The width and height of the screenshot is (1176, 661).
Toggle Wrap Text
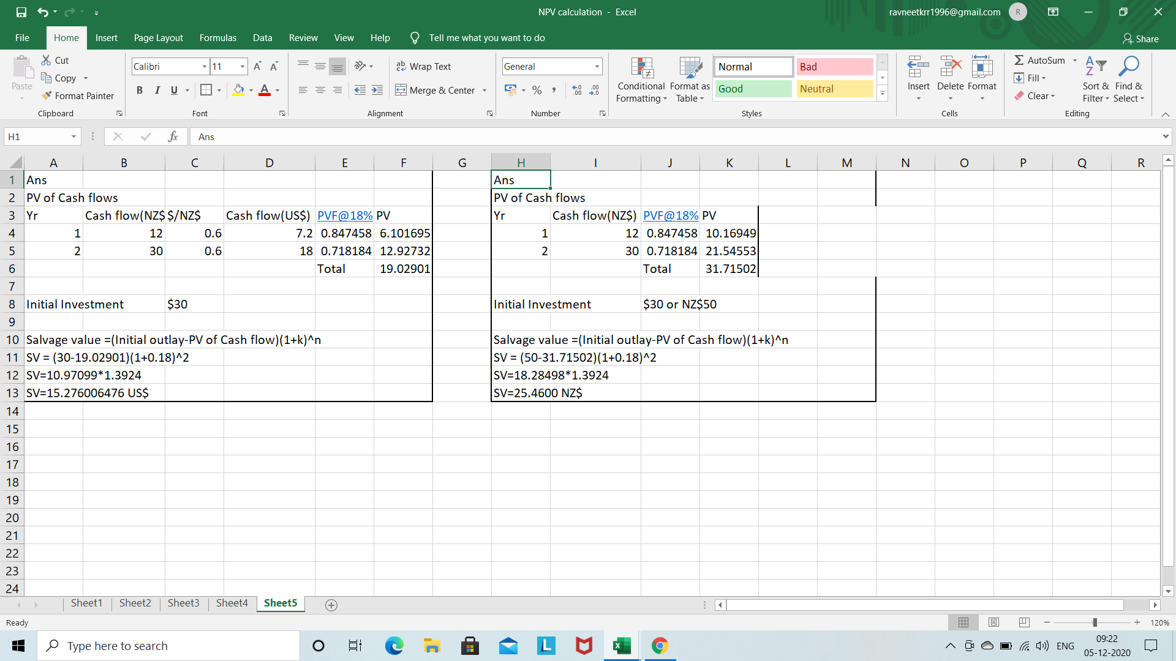click(423, 66)
